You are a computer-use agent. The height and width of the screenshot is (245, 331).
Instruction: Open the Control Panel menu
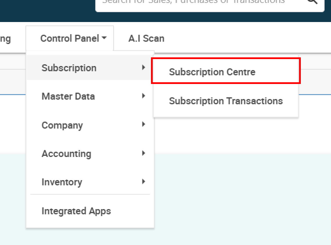click(70, 38)
